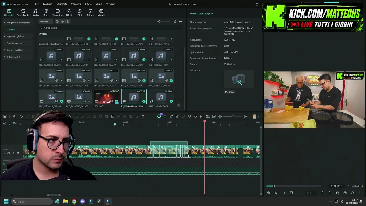The width and height of the screenshot is (366, 206).
Task: Open preview quality settings gear icon
Action: 337,193
